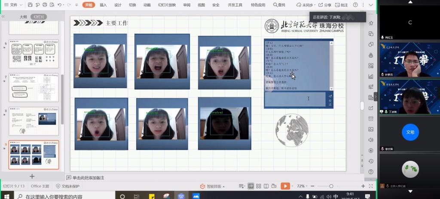This screenshot has height=199, width=440.
Task: Start slideshow with orange play button
Action: click(x=284, y=186)
